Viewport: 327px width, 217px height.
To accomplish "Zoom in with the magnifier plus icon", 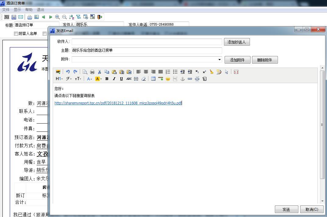I will pos(57,17).
